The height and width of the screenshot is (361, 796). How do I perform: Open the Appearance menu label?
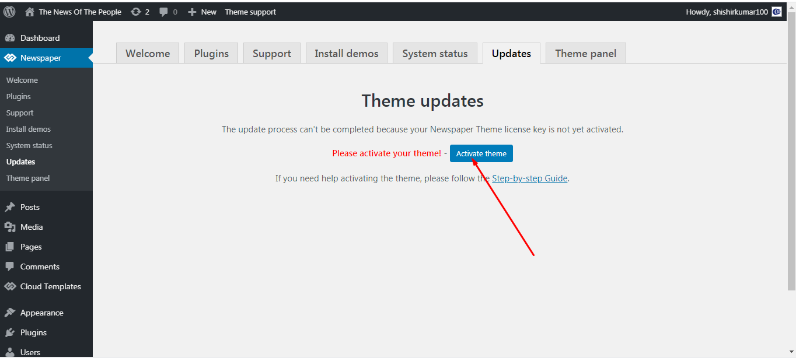pos(42,313)
